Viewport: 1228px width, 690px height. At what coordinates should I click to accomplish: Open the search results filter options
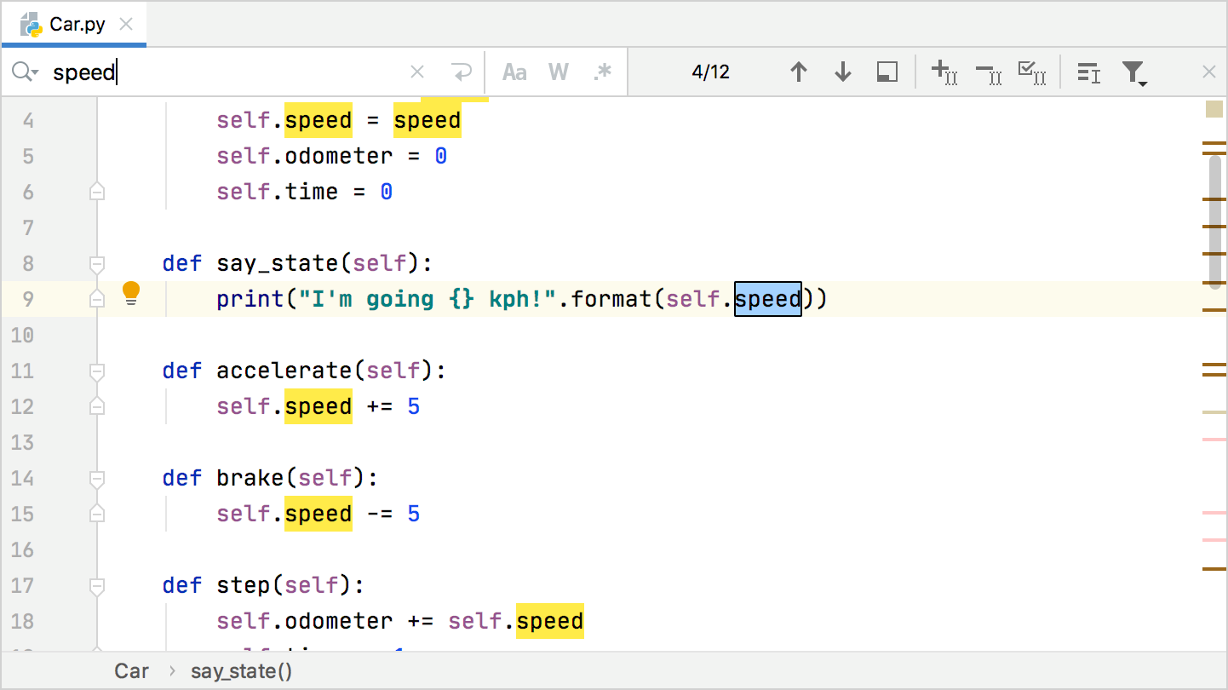pyautogui.click(x=1134, y=72)
